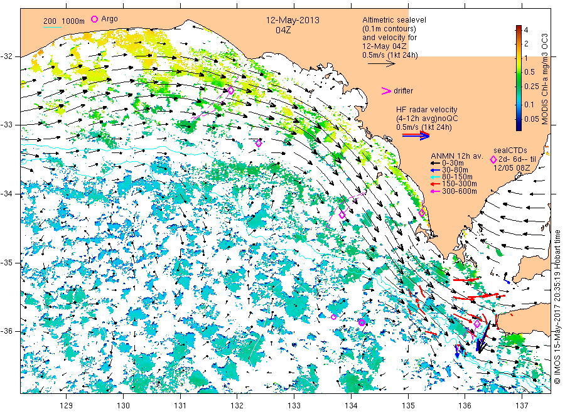The height and width of the screenshot is (414, 565).
Task: Click the magenta Argo circle legend symbol
Action: pyautogui.click(x=94, y=19)
